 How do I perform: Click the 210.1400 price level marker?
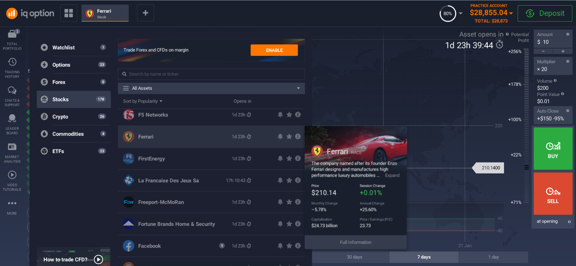pyautogui.click(x=488, y=168)
